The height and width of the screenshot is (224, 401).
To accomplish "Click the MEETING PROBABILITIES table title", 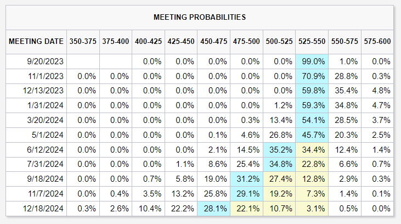I will point(201,17).
